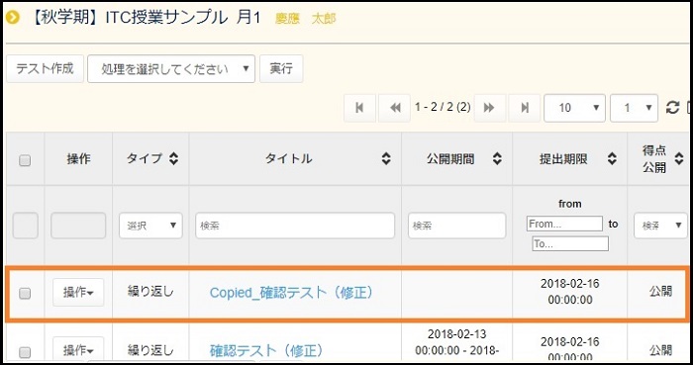Go to the next results page
The image size is (693, 365).
point(490,108)
